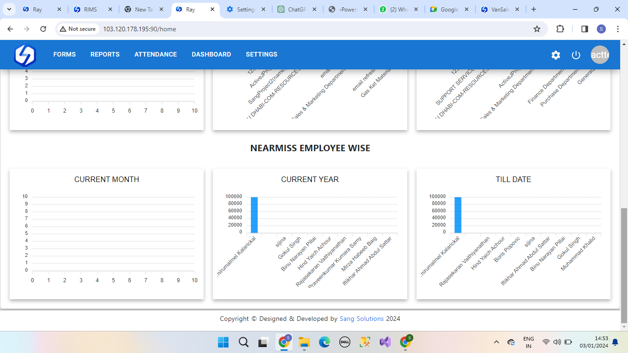628x353 pixels.
Task: Open File Explorer from the taskbar
Action: pos(304,342)
